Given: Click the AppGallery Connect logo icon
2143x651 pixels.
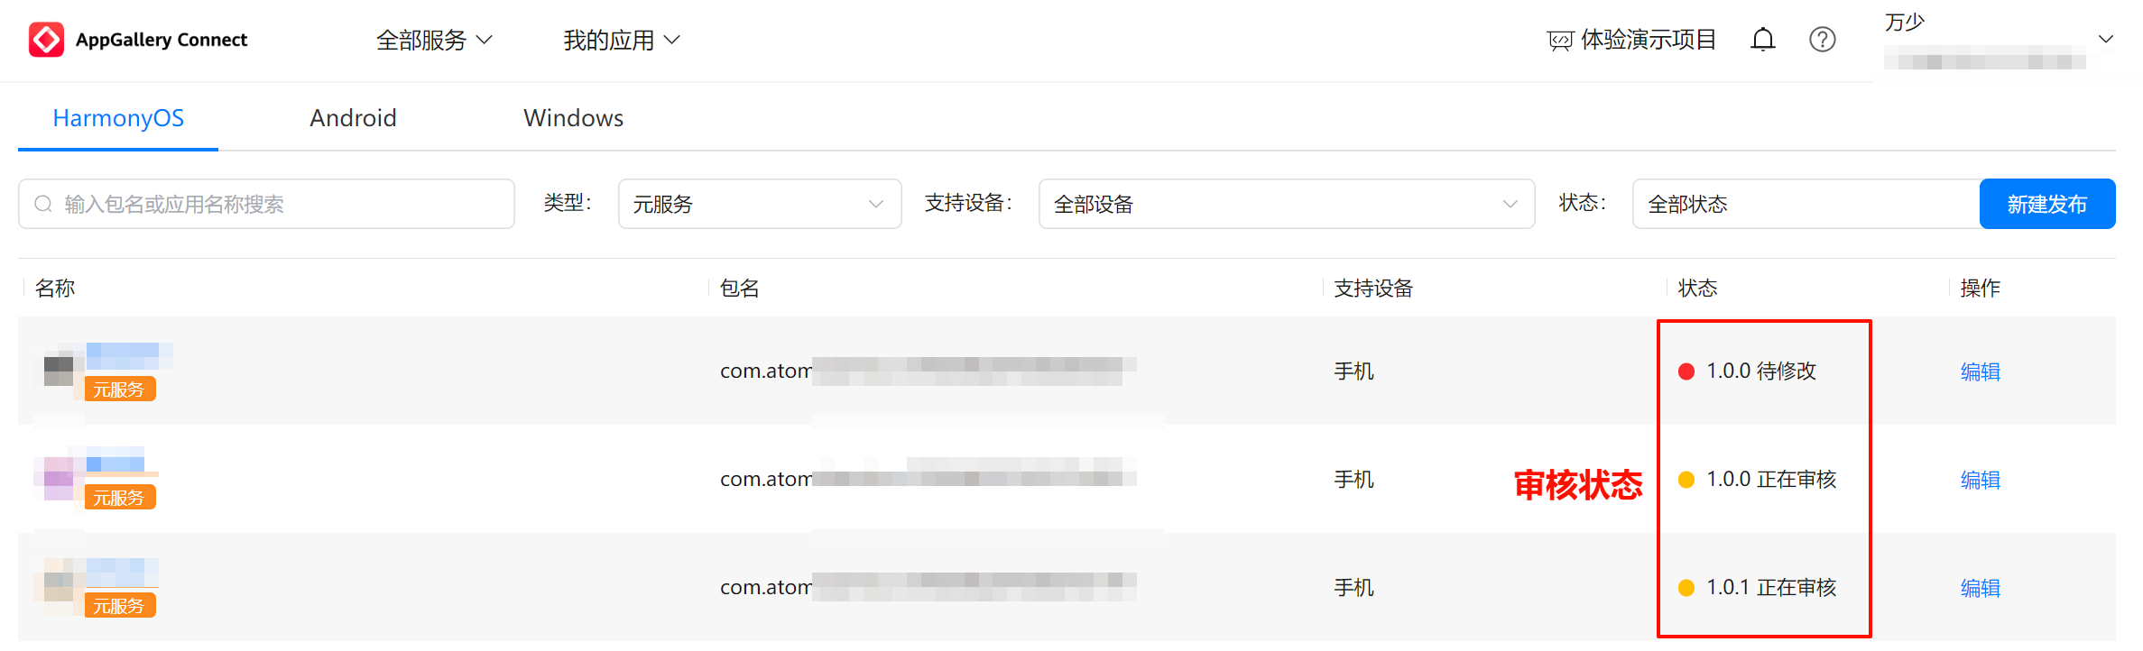Looking at the screenshot, I should tap(46, 40).
